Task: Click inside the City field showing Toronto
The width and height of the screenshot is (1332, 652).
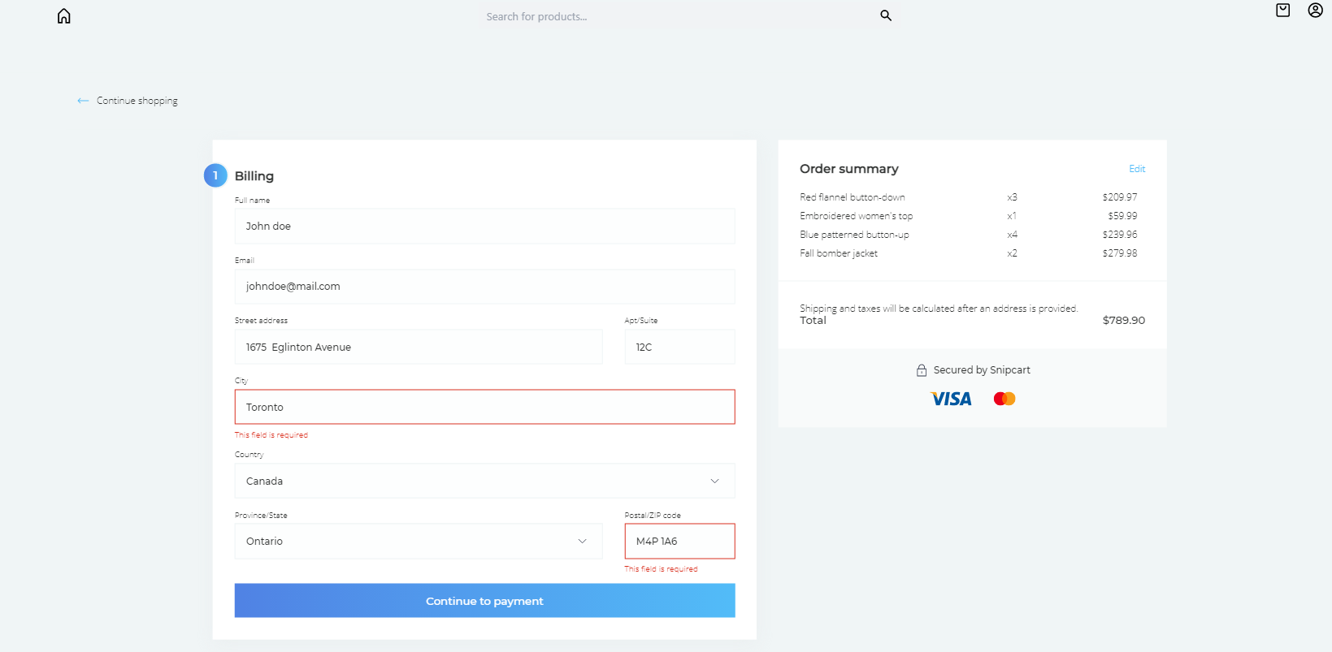Action: tap(484, 407)
